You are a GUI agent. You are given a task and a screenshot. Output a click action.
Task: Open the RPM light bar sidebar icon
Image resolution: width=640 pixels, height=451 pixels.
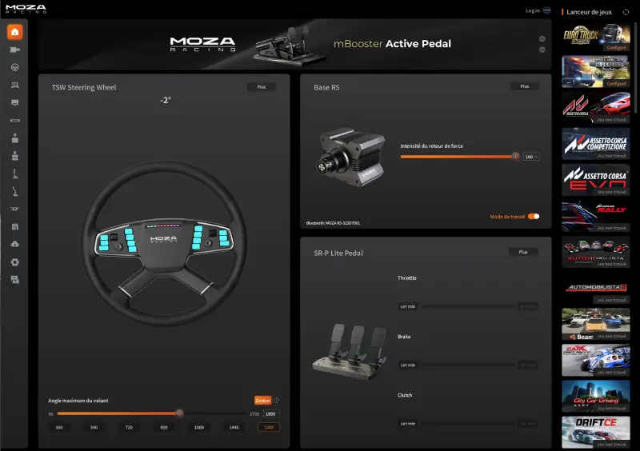14,121
